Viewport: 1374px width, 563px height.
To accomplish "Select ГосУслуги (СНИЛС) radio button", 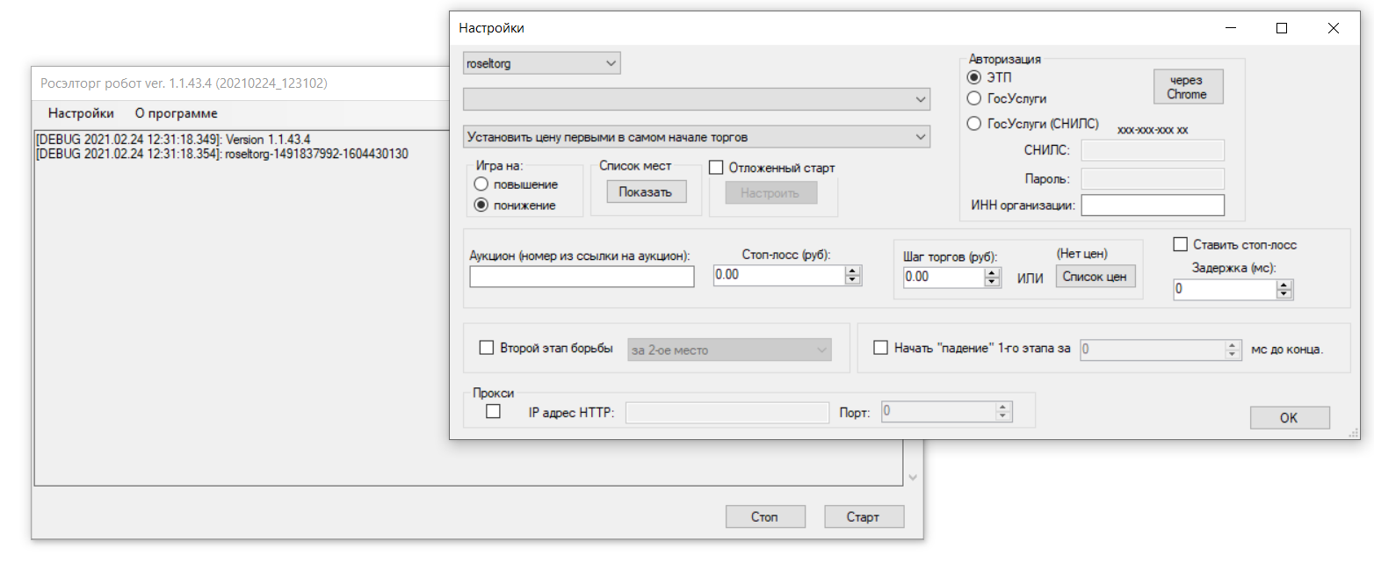I will (973, 124).
